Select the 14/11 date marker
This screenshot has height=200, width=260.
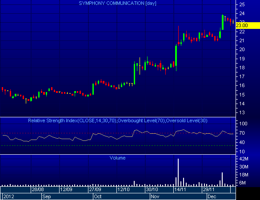pyautogui.click(x=180, y=189)
